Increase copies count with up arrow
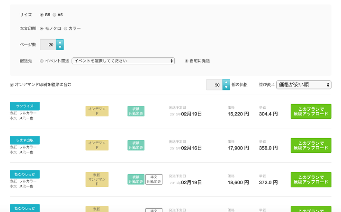 click(226, 82)
